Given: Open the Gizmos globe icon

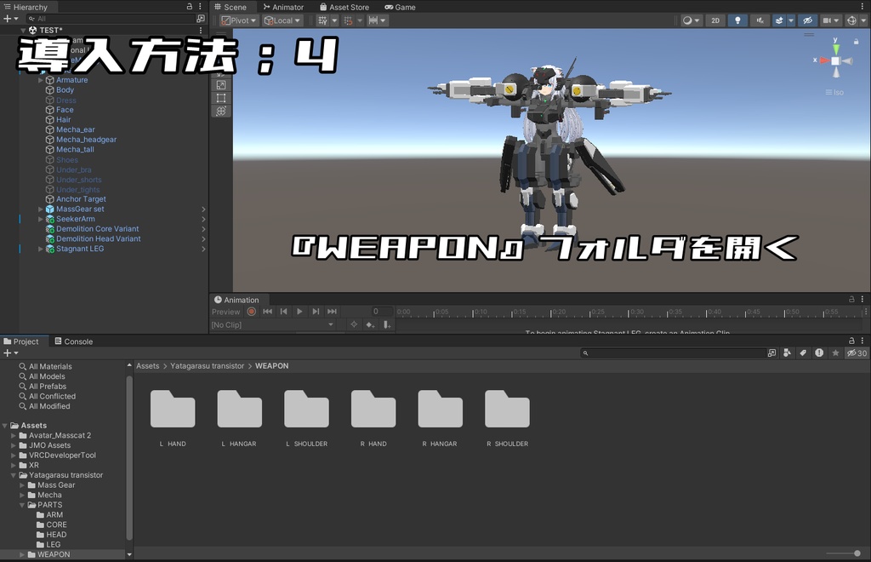Looking at the screenshot, I should point(851,20).
